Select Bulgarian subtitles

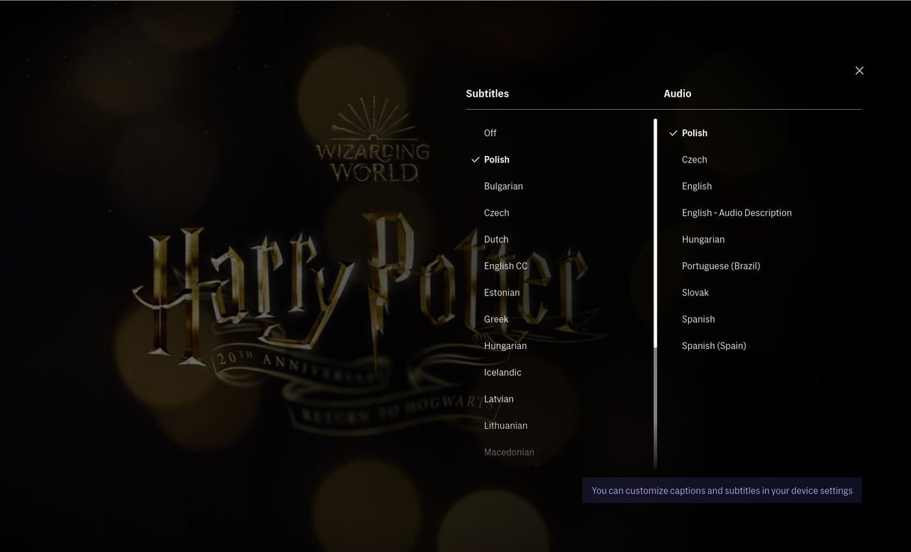(503, 186)
